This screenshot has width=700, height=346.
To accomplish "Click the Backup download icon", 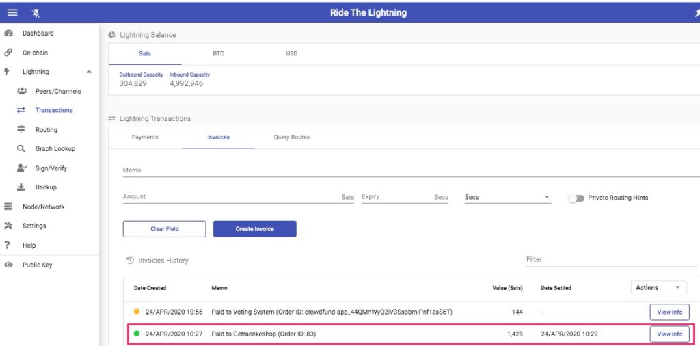I will 21,187.
